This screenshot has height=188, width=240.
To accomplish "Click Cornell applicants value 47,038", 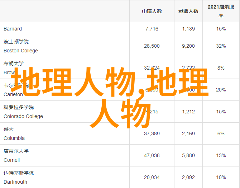I will click(x=152, y=156).
